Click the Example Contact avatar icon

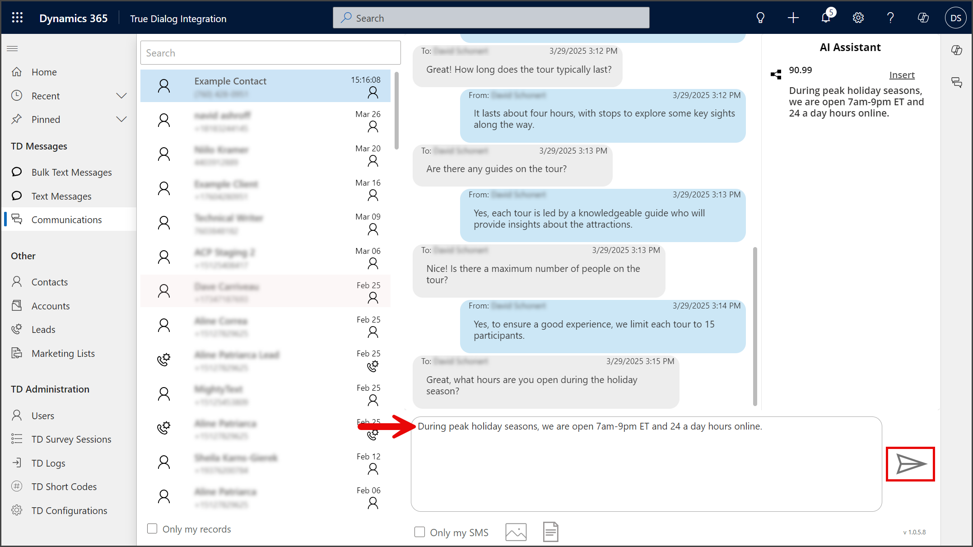164,86
